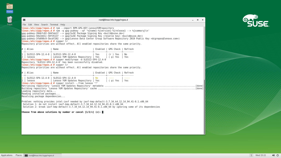The width and height of the screenshot is (281, 158).
Task: Close the terminal window
Action: coord(203,20)
